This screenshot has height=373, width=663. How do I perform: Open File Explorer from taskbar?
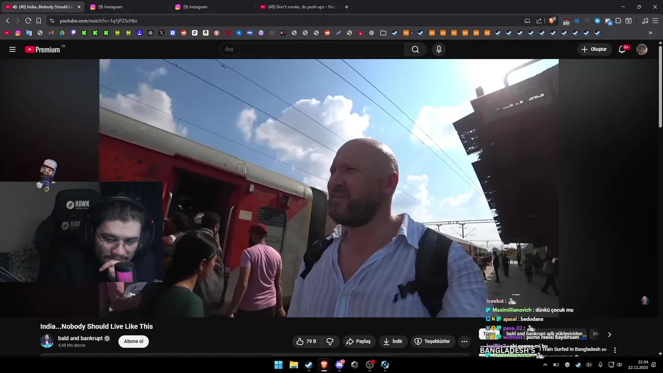click(293, 365)
